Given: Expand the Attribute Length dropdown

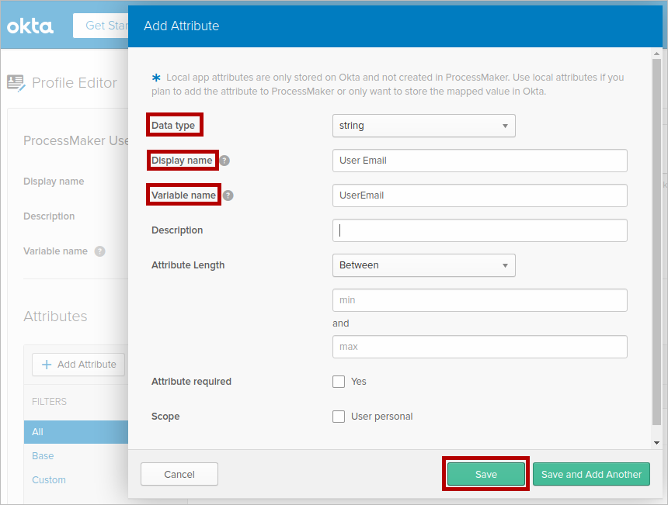Looking at the screenshot, I should 423,265.
